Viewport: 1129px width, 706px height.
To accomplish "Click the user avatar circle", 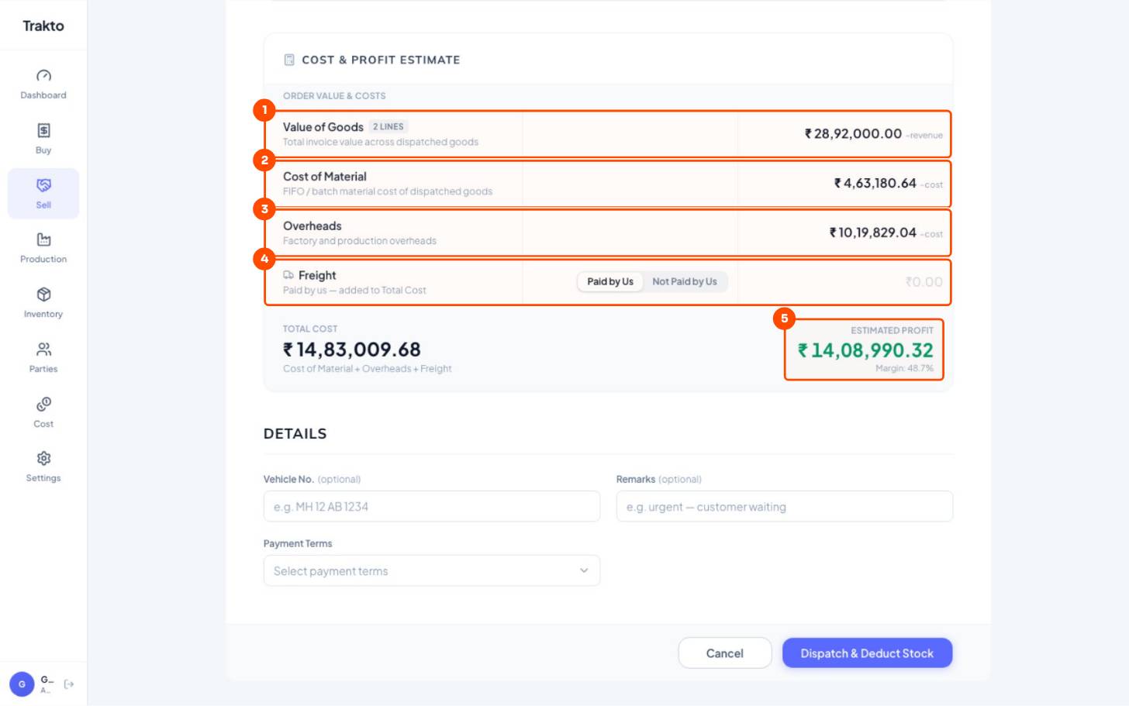I will (x=22, y=684).
